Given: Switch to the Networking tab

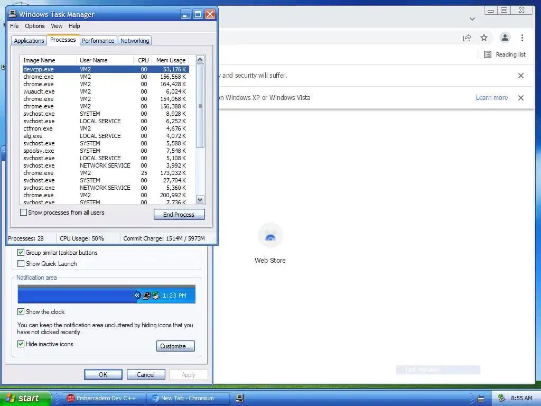Looking at the screenshot, I should 135,41.
